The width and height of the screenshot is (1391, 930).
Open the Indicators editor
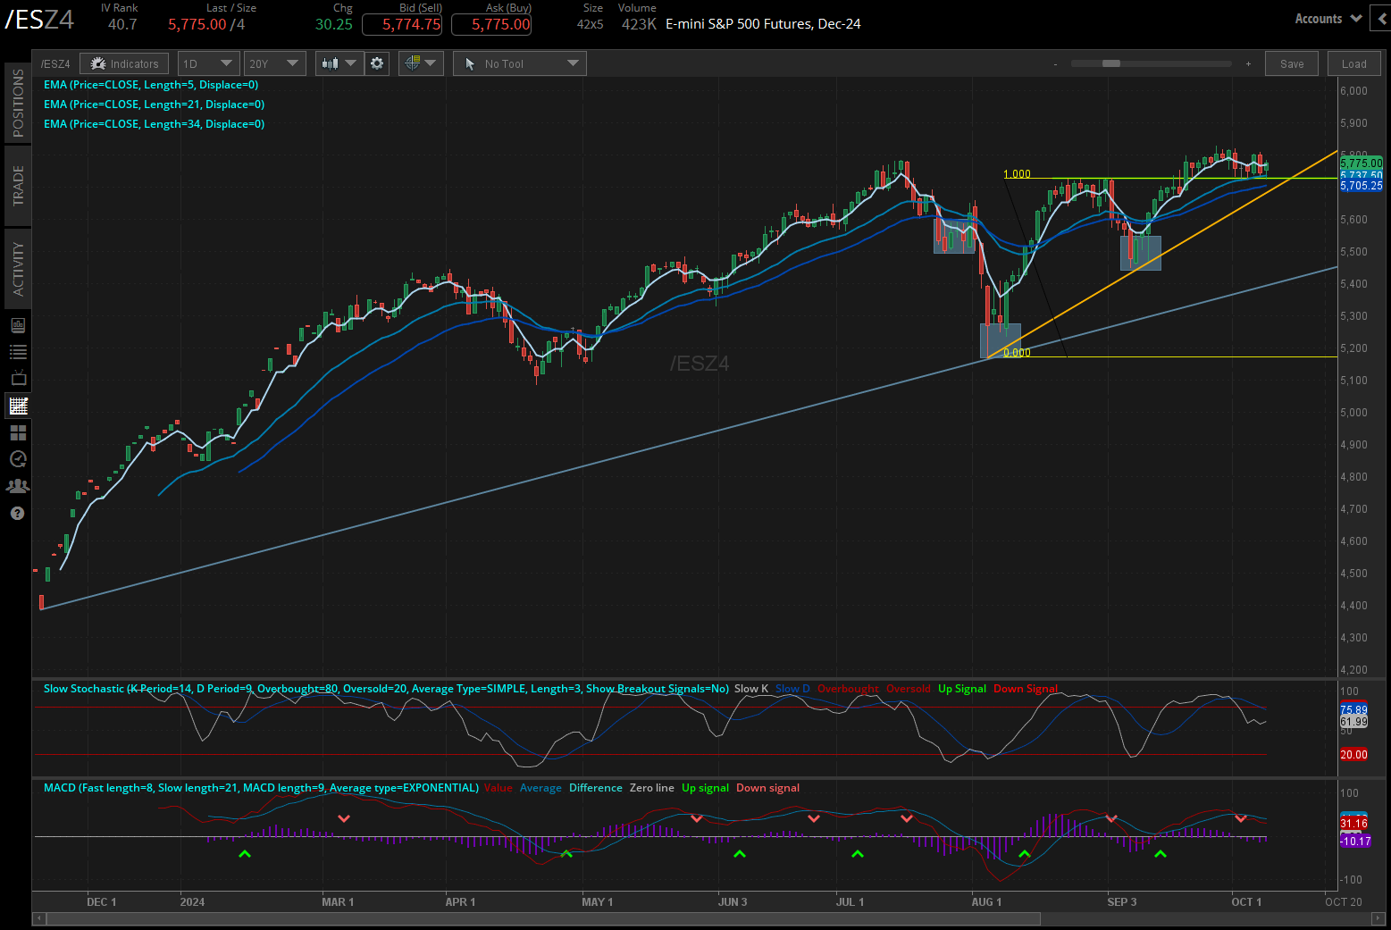pos(123,63)
